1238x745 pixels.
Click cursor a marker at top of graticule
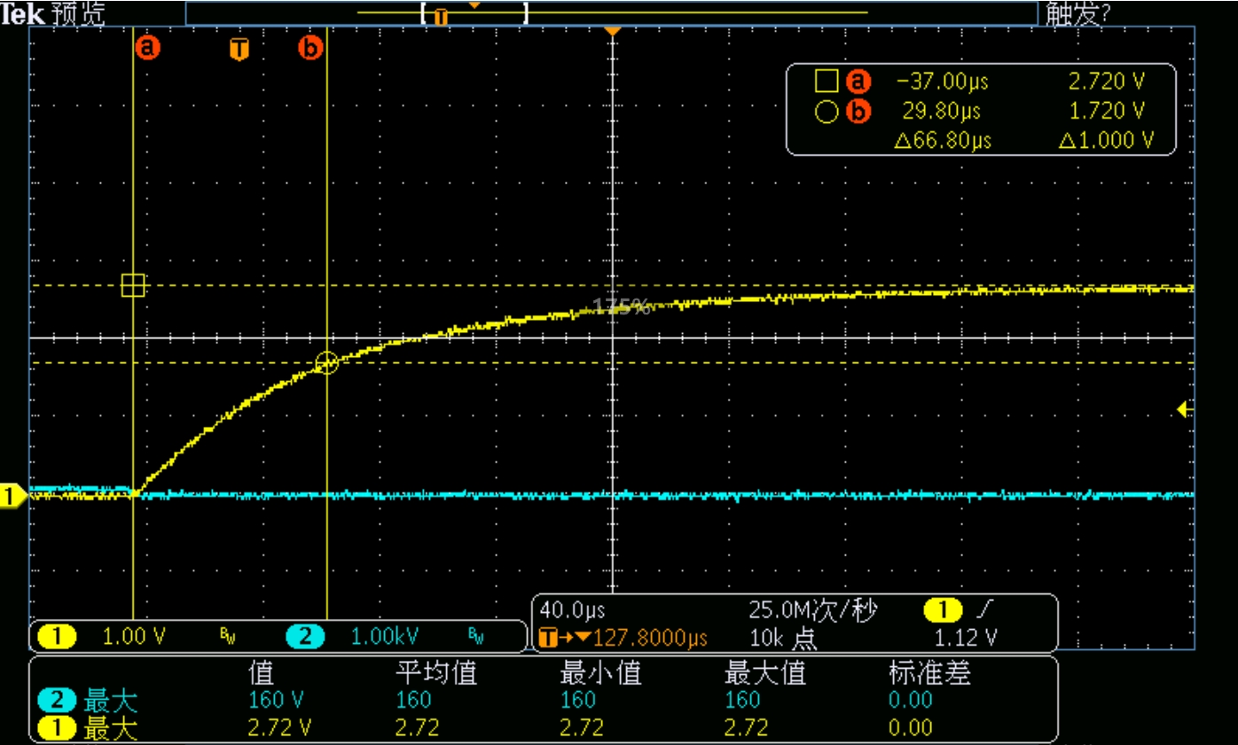tap(147, 48)
